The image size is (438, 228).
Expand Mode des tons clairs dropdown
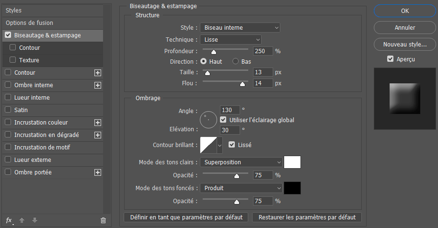pos(241,162)
